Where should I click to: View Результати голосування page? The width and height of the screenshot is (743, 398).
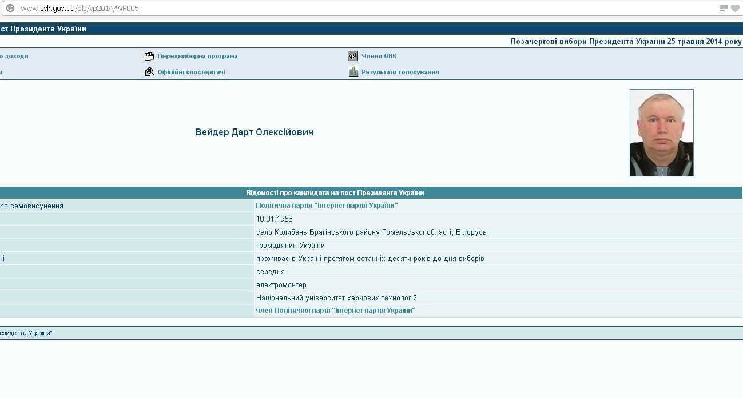point(400,72)
